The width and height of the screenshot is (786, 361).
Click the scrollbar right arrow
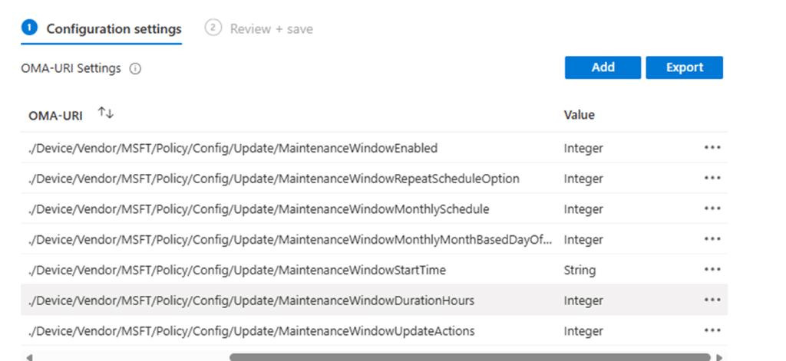point(719,356)
